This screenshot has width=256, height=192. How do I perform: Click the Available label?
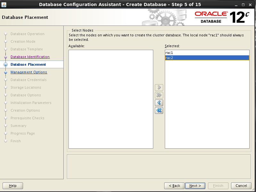(76, 46)
